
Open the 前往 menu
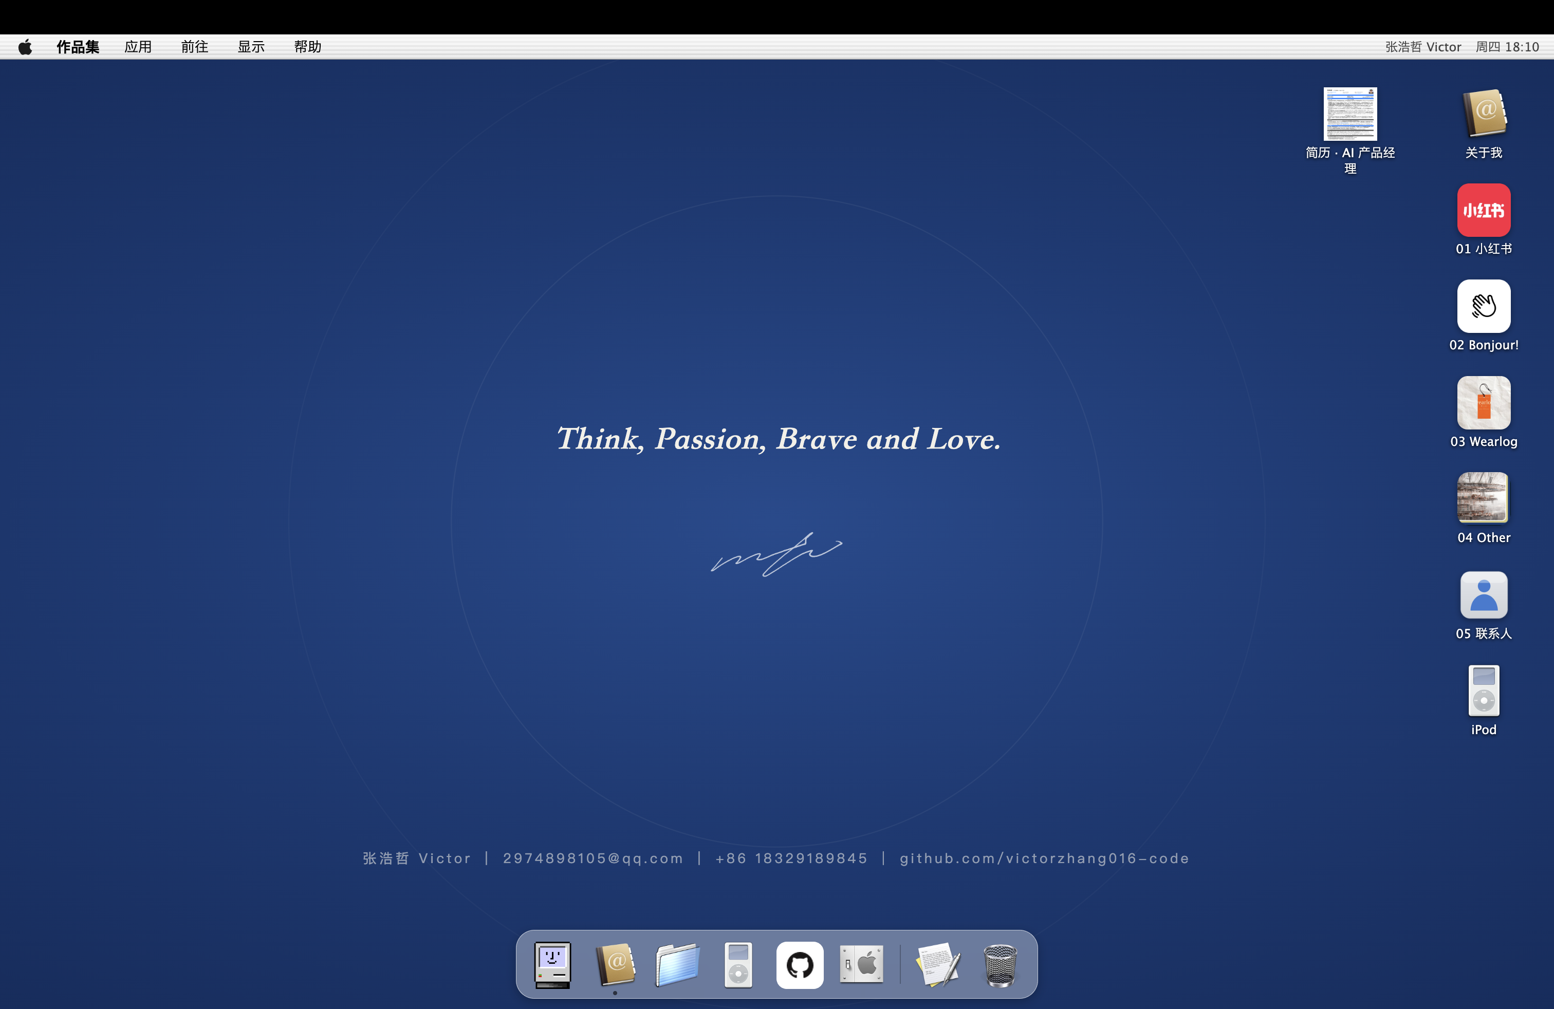(x=195, y=47)
